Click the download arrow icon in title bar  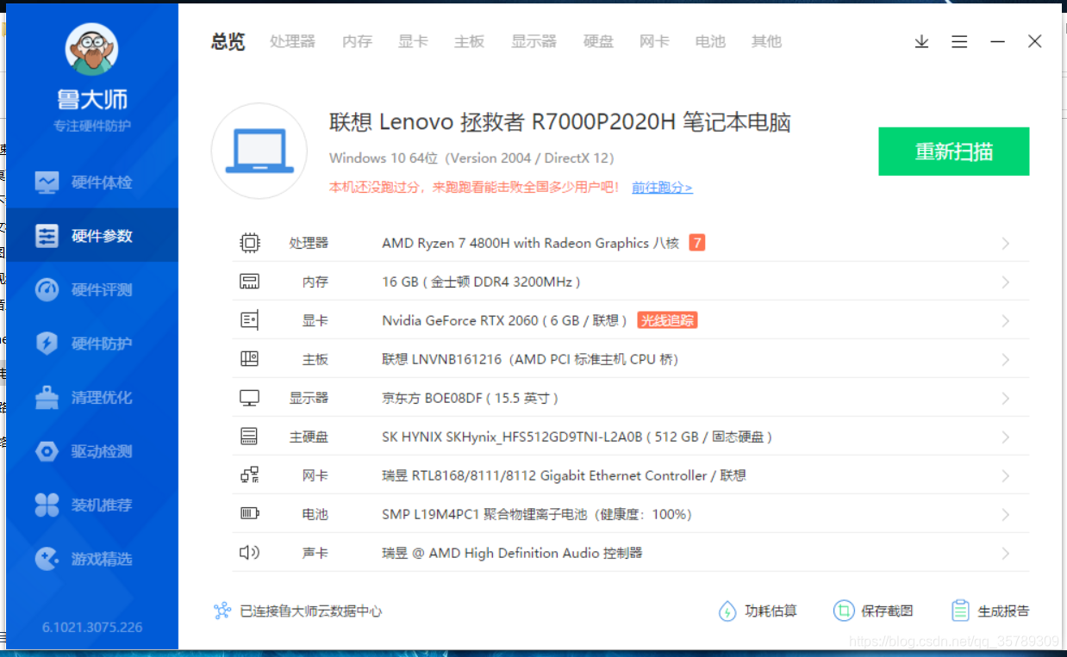(922, 41)
